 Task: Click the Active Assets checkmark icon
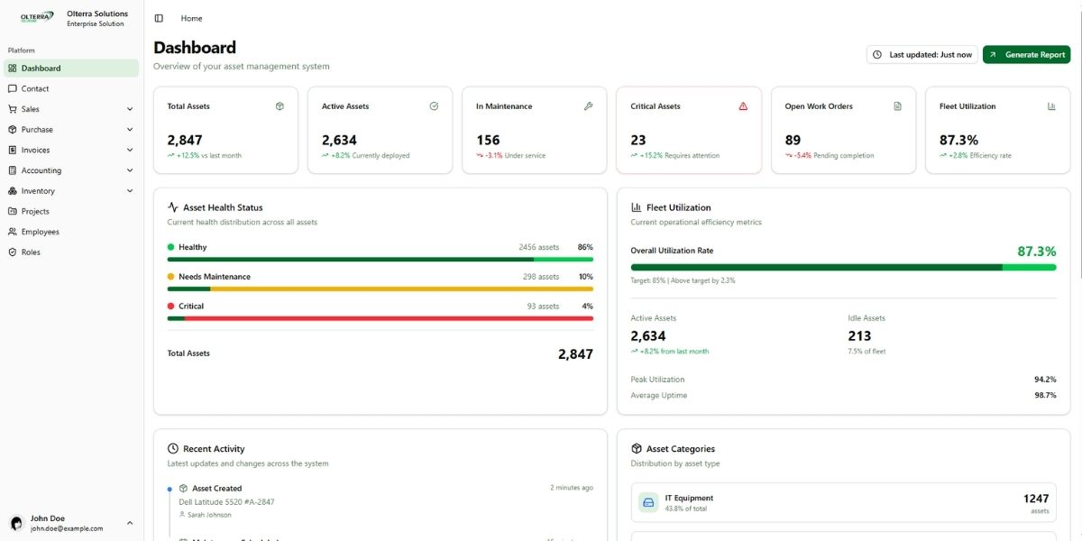[434, 106]
